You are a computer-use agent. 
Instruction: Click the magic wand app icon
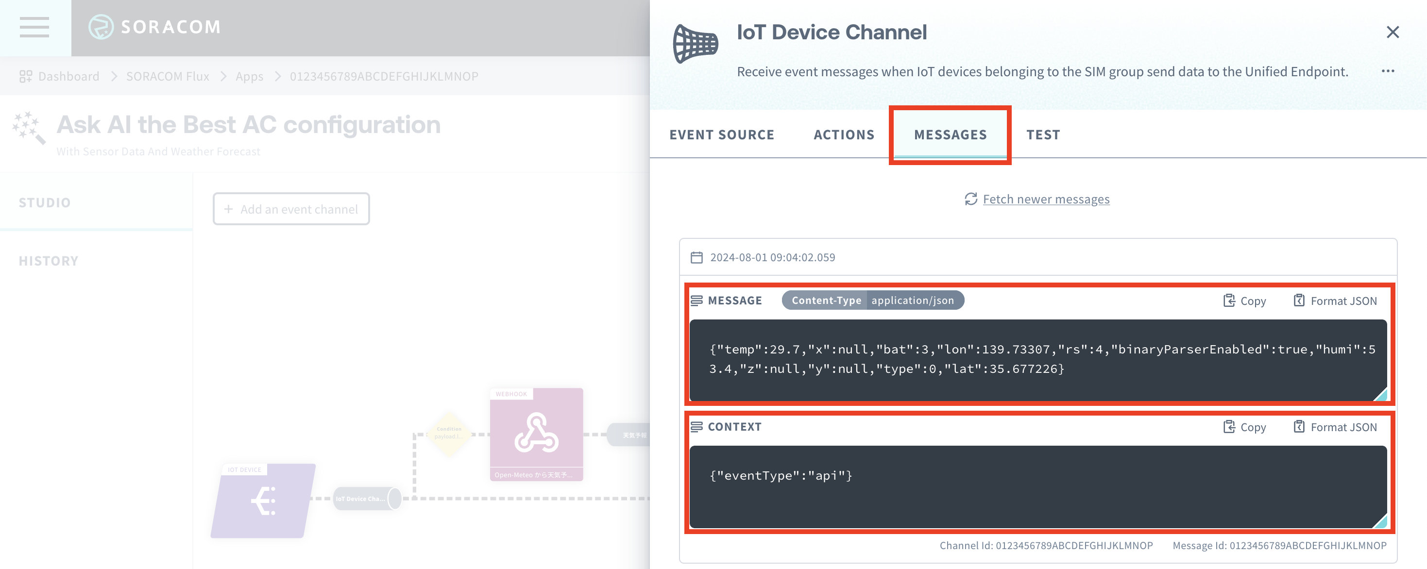(x=29, y=128)
